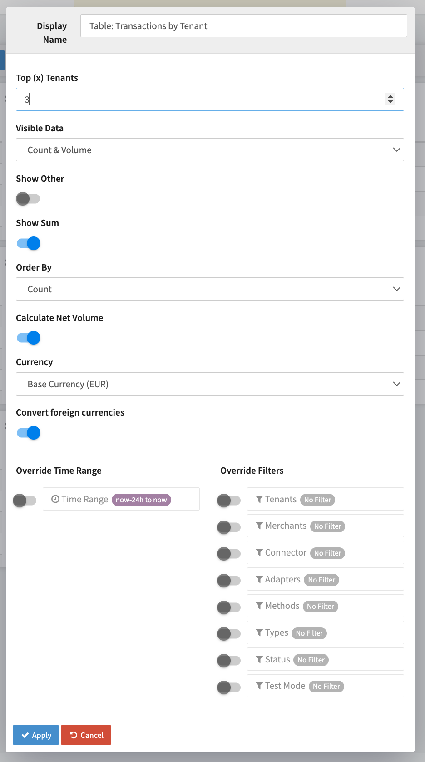
Task: Cancel the widget settings dialog
Action: click(x=86, y=735)
